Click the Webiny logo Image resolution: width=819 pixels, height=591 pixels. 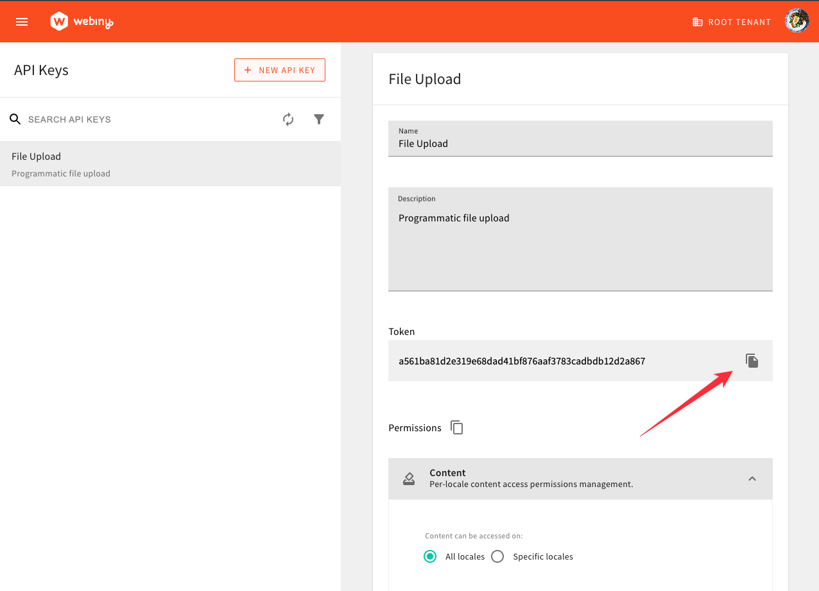click(x=82, y=21)
